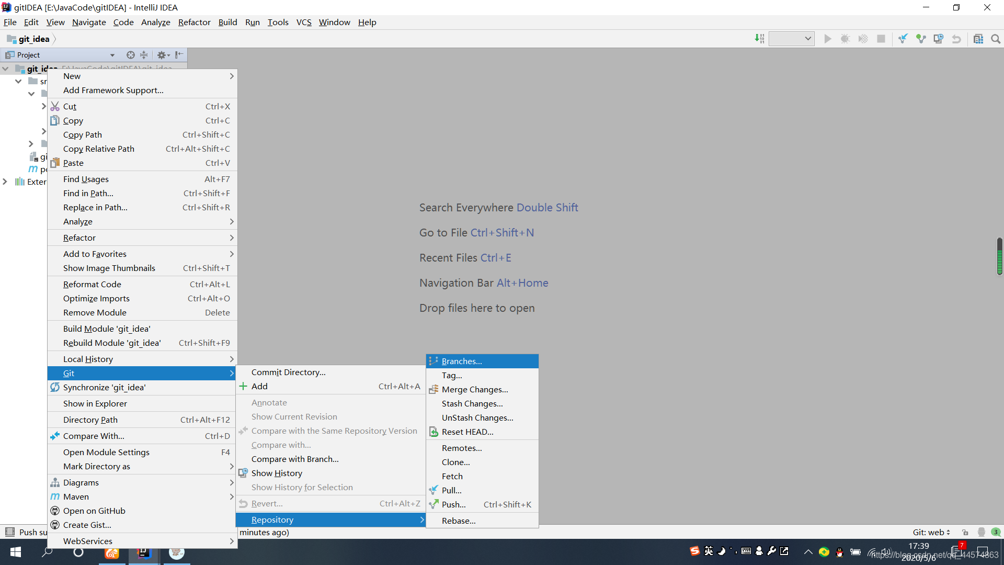Select Merge Changes... entry
1004x565 pixels.
click(x=482, y=390)
